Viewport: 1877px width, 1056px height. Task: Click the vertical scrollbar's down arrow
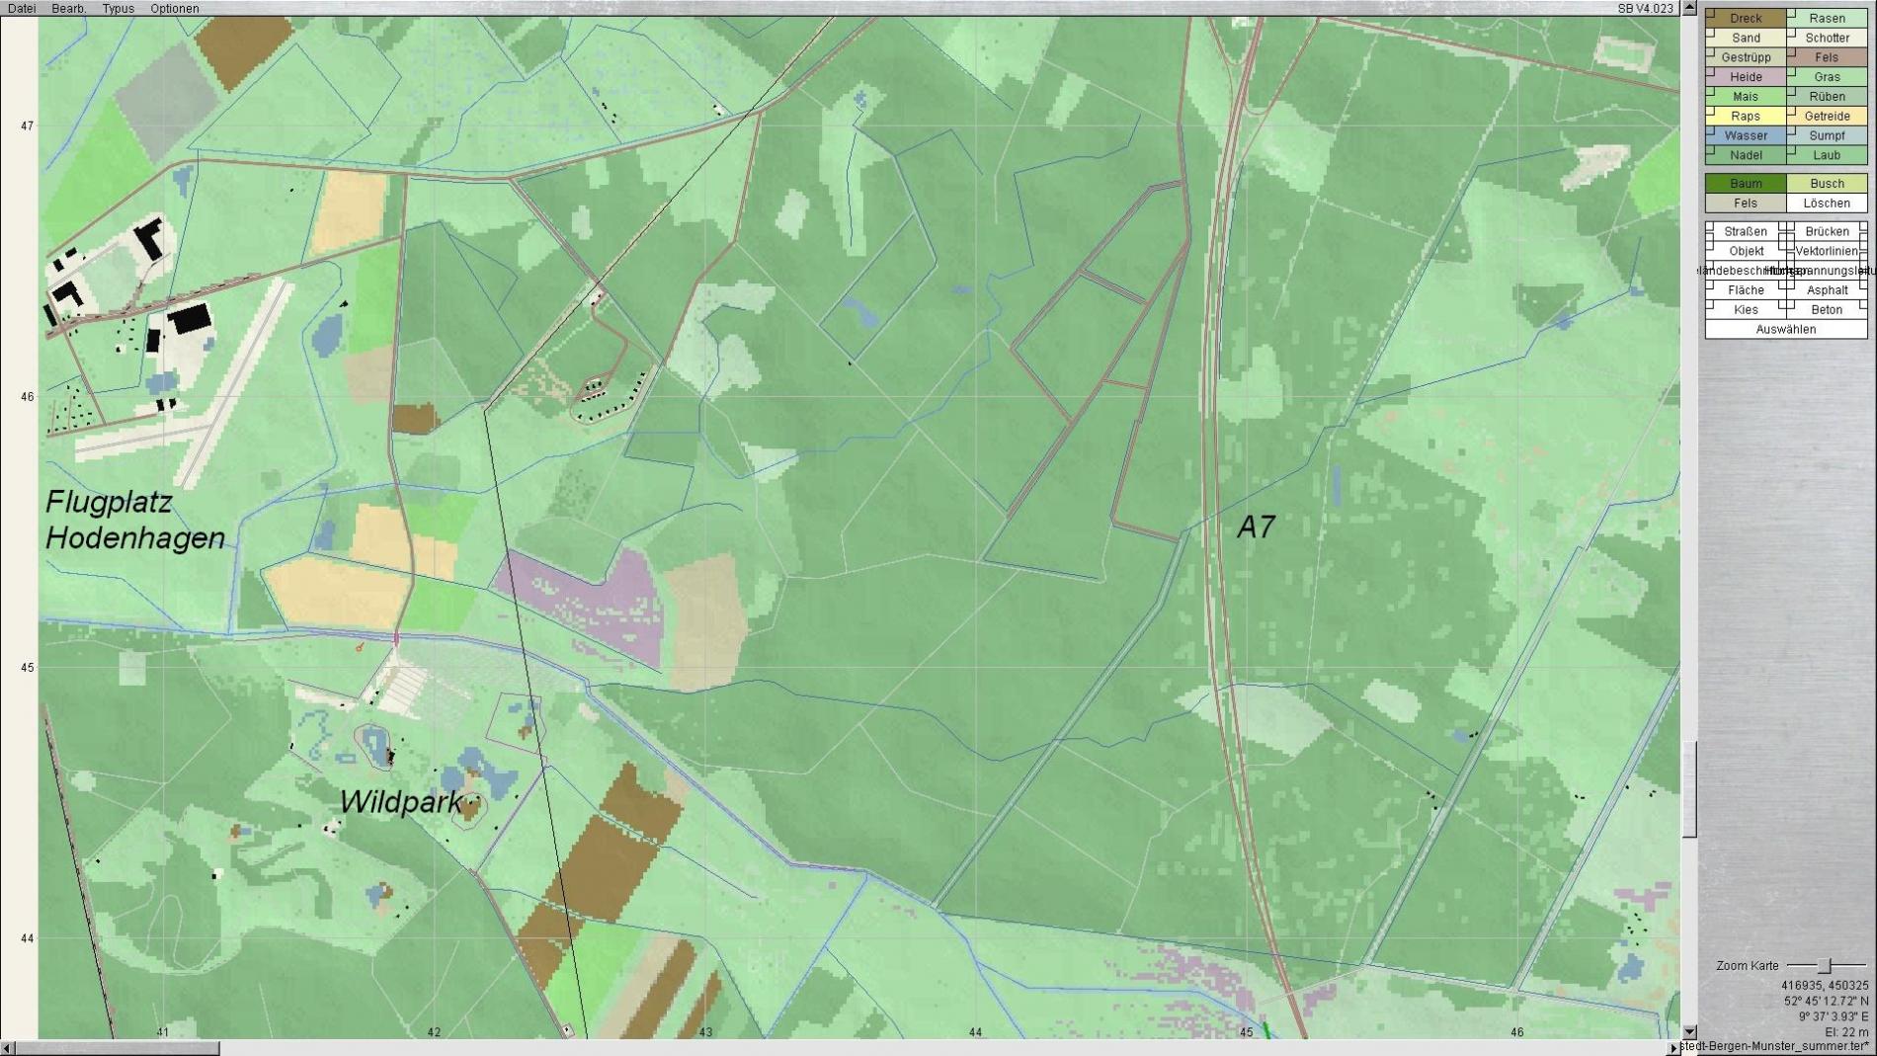point(1689,1030)
